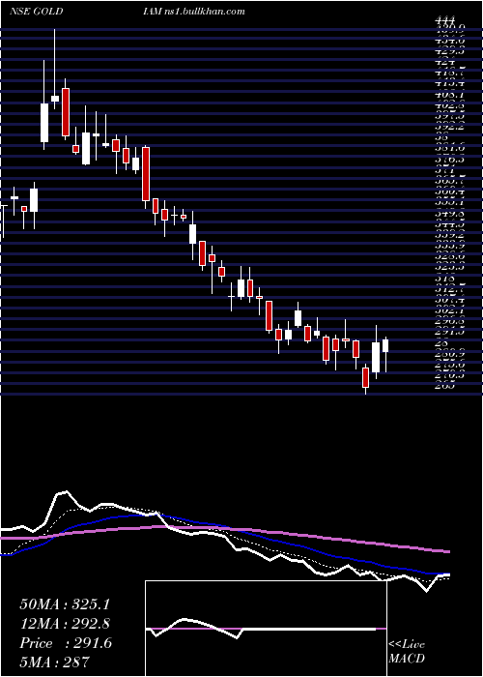Click the '444' top price axis label
Image resolution: width=483 pixels, height=677 pixels.
point(445,19)
